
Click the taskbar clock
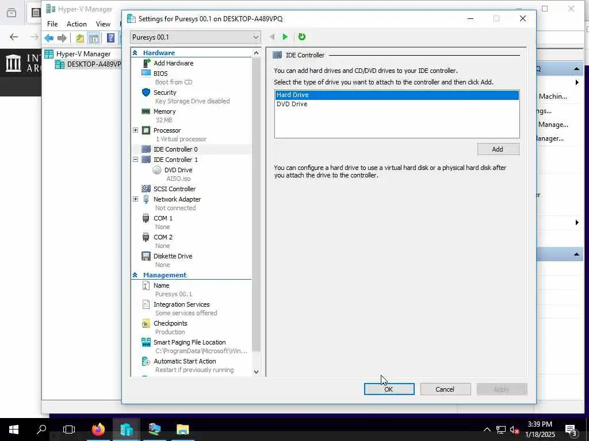click(x=540, y=430)
